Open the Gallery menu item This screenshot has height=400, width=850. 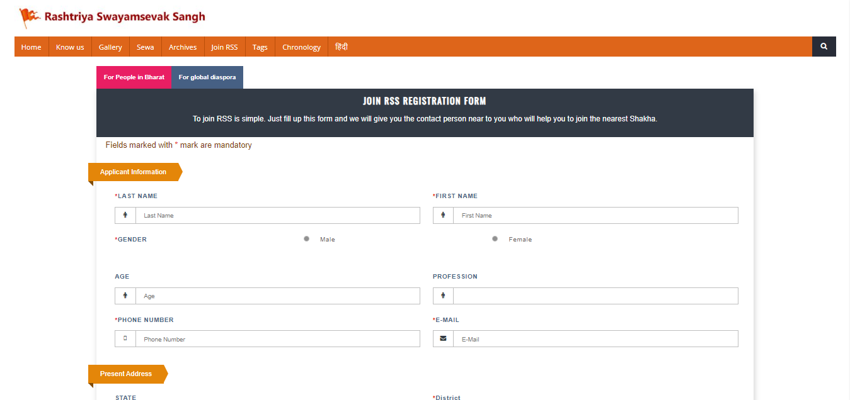point(110,47)
